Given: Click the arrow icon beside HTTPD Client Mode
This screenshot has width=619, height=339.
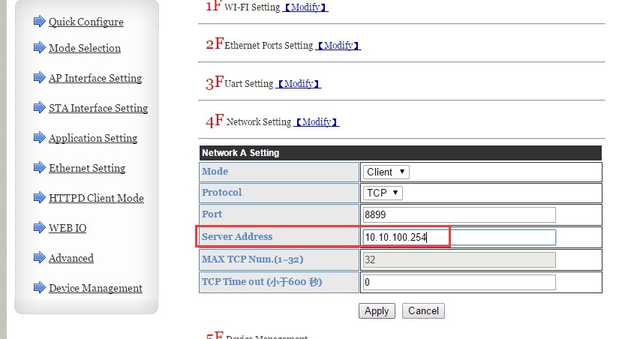Looking at the screenshot, I should coord(40,197).
